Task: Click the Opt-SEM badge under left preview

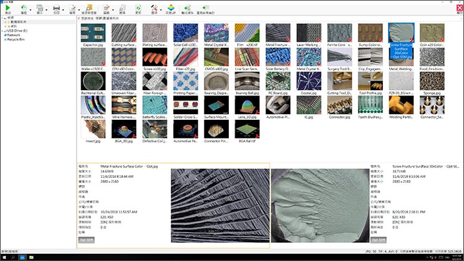Action: (87, 239)
